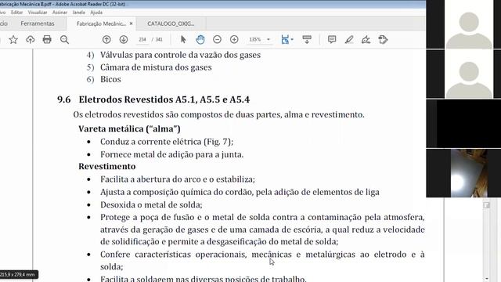The image size is (501, 282).
Task: Add the document to starred bookmarks
Action: point(13,40)
